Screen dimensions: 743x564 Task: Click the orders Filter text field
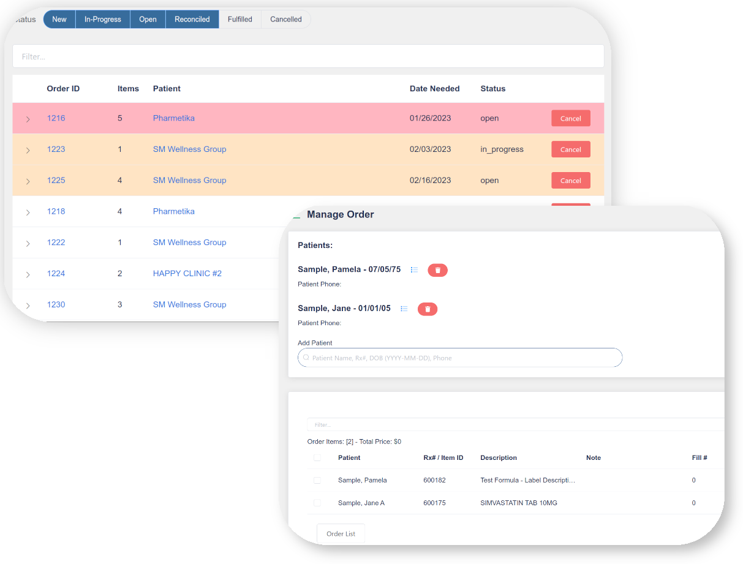coord(308,56)
